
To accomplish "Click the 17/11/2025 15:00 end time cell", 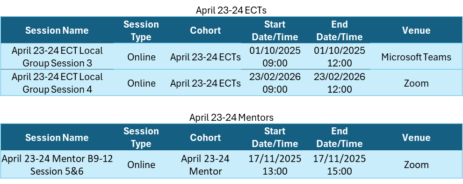I will pos(339,165).
